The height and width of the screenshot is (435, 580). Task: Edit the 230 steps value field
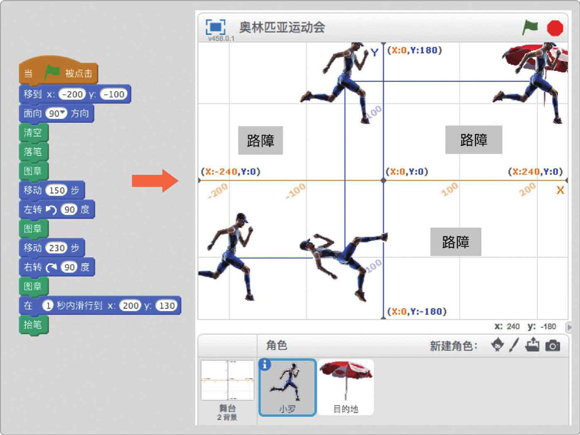pyautogui.click(x=57, y=248)
